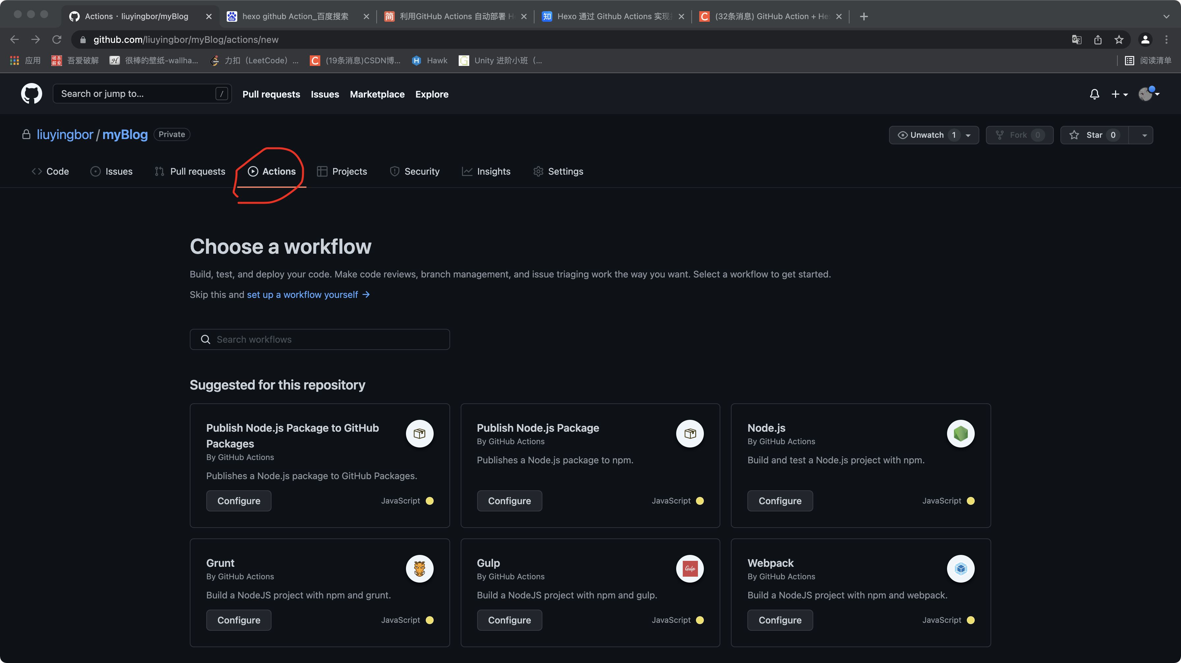
Task: Click the site lock icon in address bar
Action: pyautogui.click(x=83, y=40)
